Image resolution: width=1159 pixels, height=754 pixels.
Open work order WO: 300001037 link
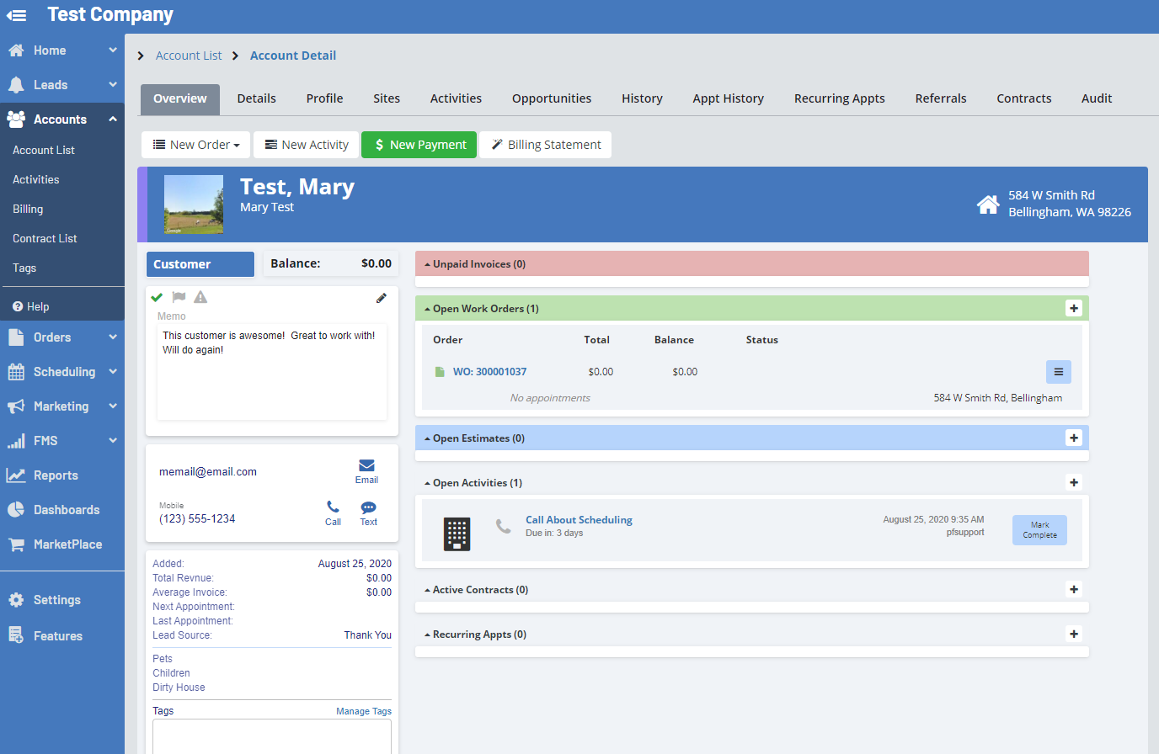point(489,372)
